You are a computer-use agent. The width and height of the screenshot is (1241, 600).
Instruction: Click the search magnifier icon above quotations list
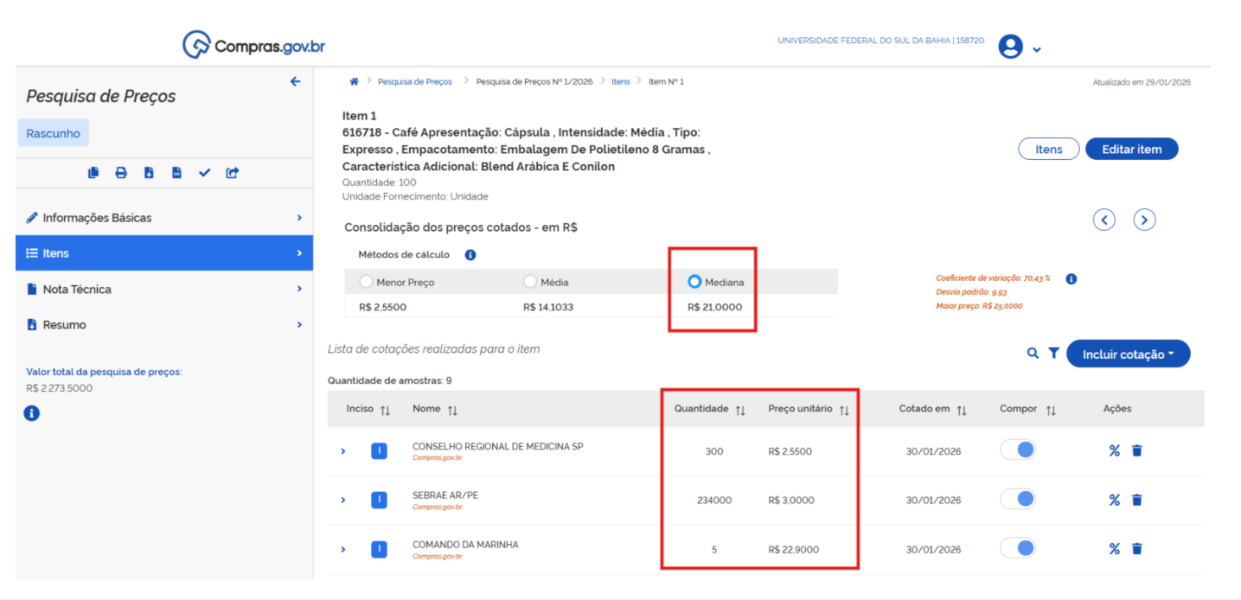point(1033,353)
